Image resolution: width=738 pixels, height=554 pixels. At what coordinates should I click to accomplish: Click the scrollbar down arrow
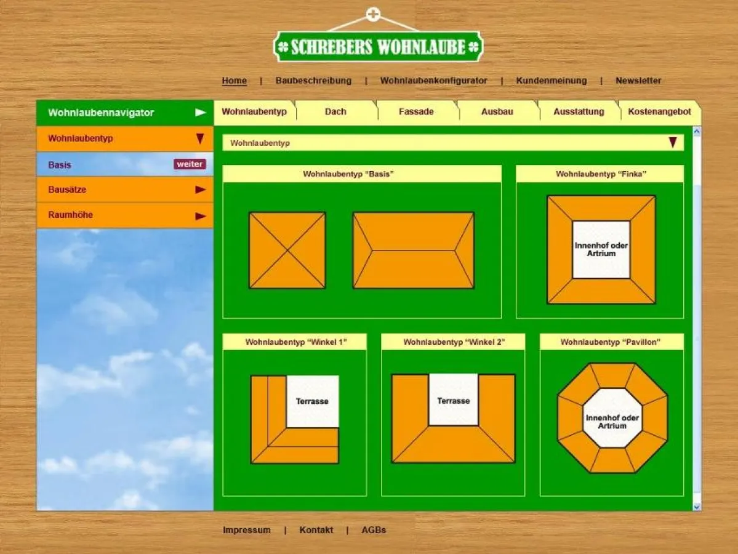click(x=697, y=507)
